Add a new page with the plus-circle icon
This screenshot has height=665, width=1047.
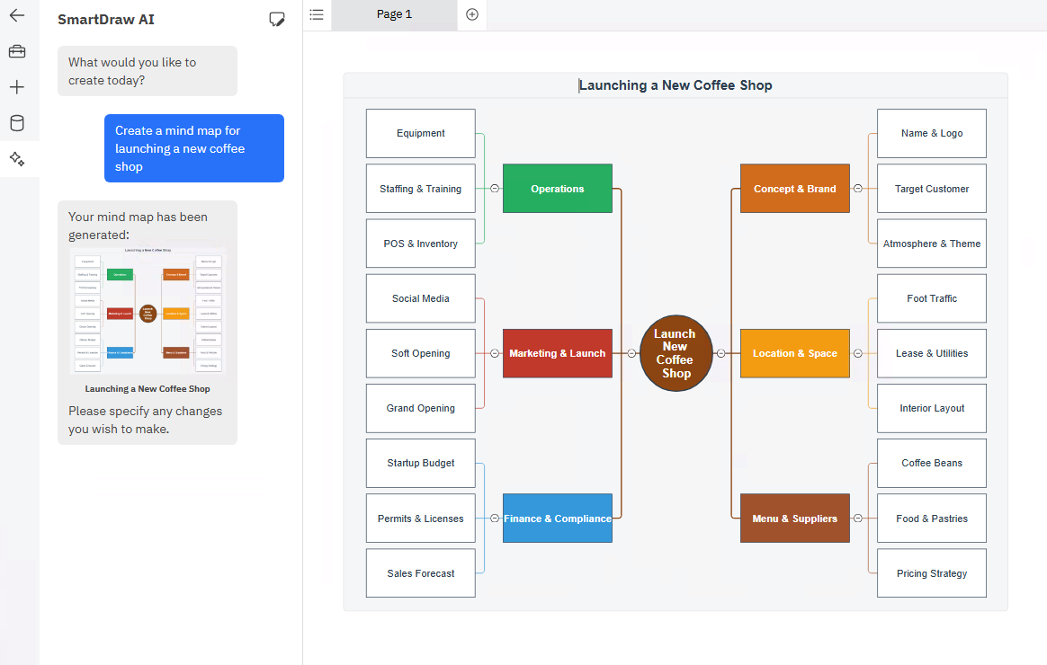472,14
